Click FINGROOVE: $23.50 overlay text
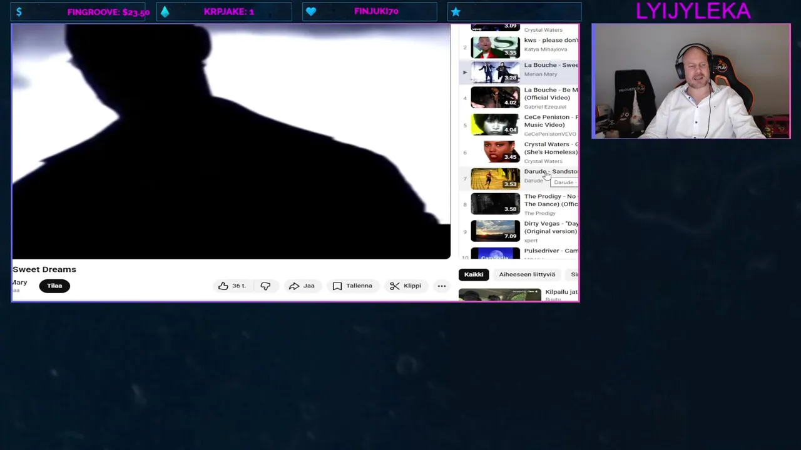801x450 pixels. tap(108, 12)
